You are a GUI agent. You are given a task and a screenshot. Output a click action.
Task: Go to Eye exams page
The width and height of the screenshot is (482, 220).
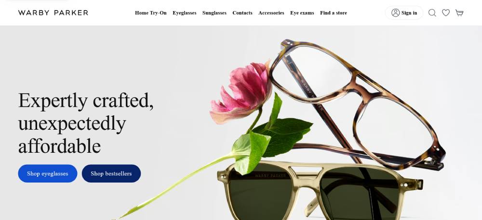(302, 13)
